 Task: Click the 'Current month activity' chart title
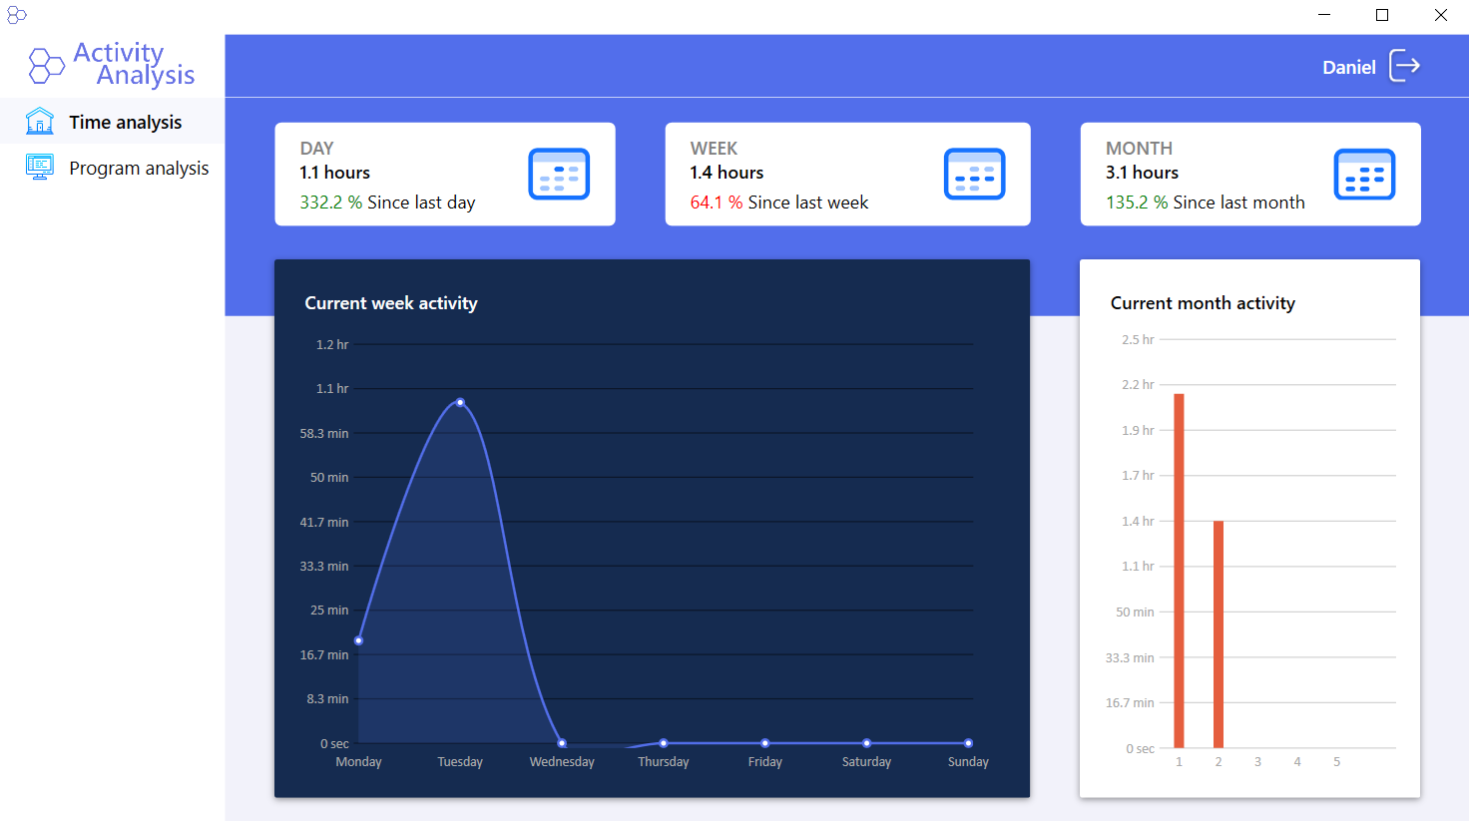point(1203,303)
